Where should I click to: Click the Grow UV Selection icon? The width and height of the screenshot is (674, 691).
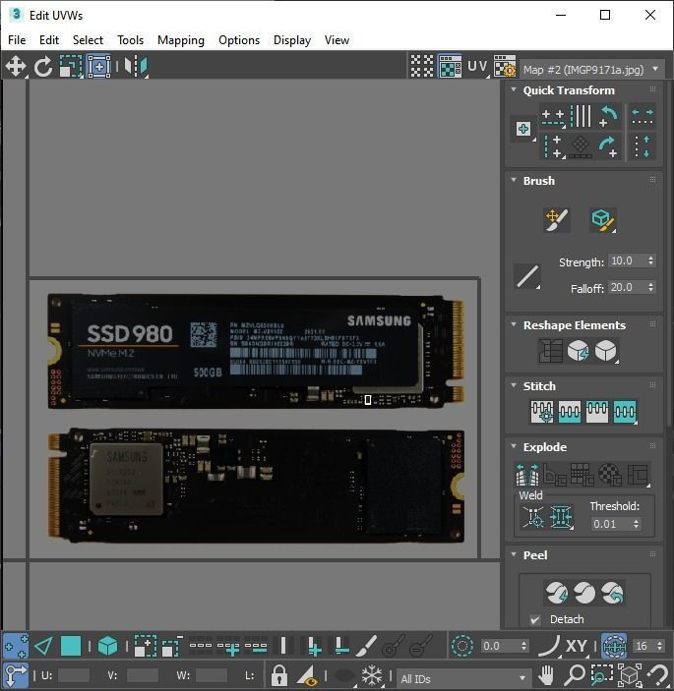pos(146,646)
